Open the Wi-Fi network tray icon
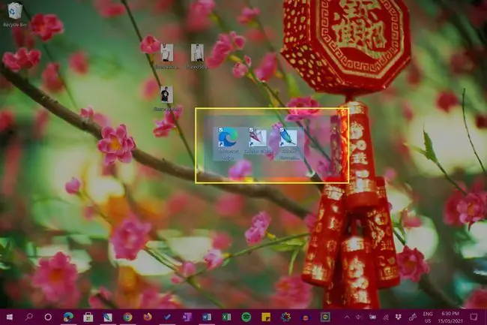This screenshot has height=325, width=487. click(x=385, y=317)
